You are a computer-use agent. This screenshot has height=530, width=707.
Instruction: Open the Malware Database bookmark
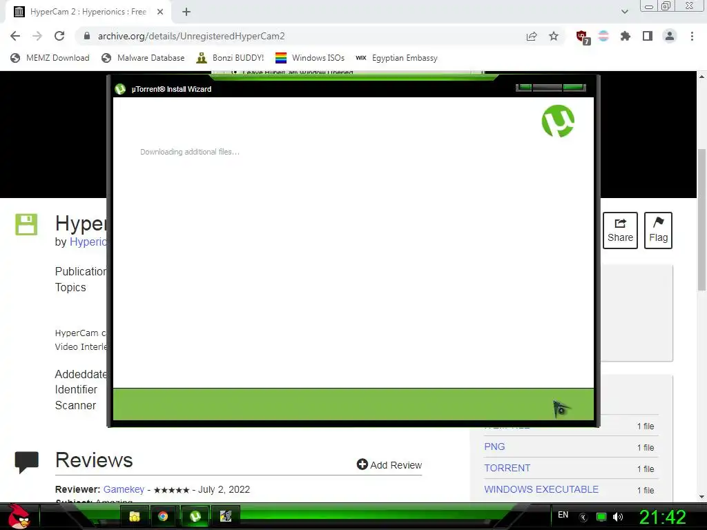click(143, 58)
